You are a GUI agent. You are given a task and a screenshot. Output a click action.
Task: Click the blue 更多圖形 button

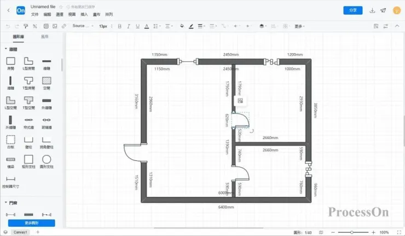32,223
